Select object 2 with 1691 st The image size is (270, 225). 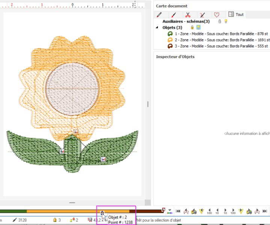(x=222, y=40)
